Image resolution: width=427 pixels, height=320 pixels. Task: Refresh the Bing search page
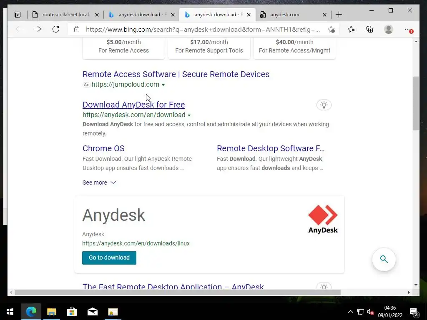56,29
